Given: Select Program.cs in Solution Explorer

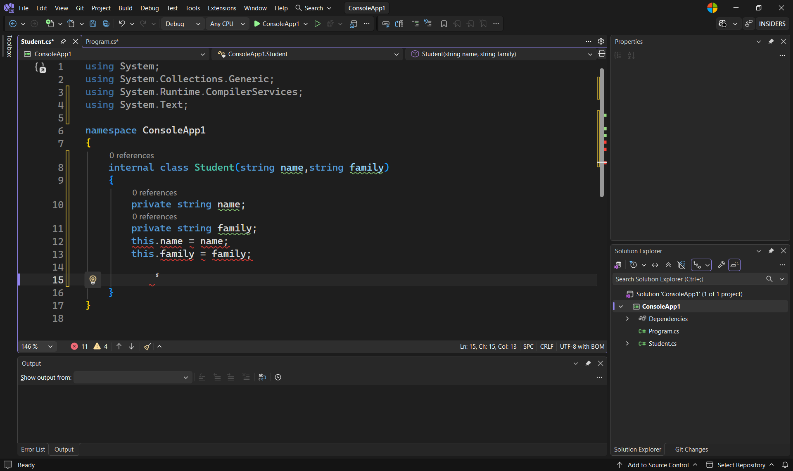Looking at the screenshot, I should pos(663,331).
